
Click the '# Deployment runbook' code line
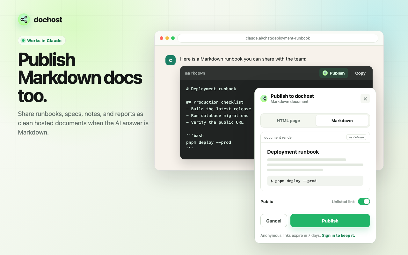pyautogui.click(x=211, y=89)
